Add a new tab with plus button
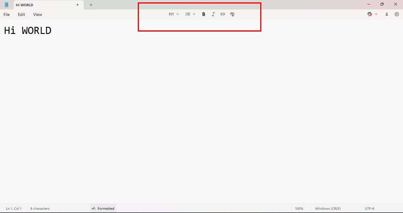 click(x=91, y=5)
